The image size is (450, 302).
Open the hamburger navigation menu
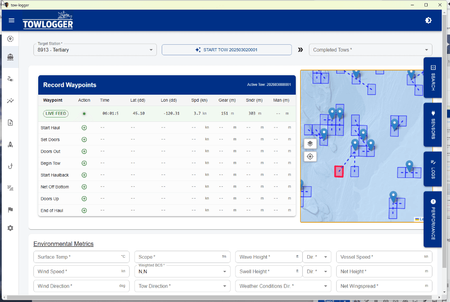[x=11, y=20]
